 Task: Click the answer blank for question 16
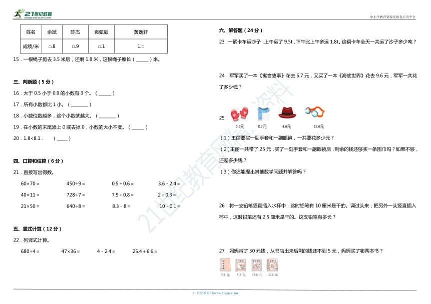coord(105,93)
